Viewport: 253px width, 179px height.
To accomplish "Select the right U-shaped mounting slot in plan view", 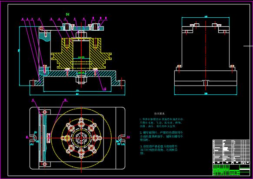I will 121,137.
